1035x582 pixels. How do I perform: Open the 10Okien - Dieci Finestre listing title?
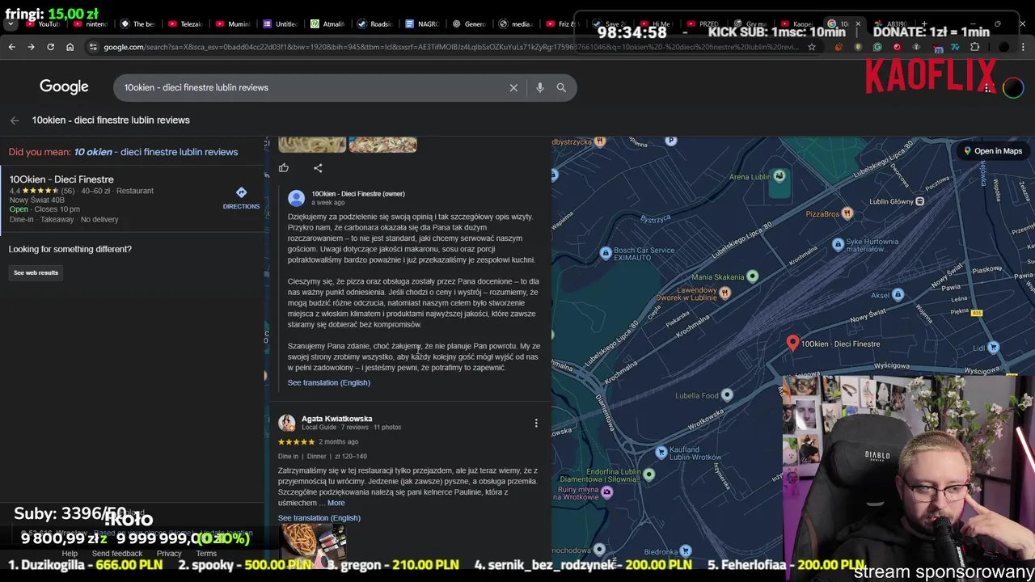61,179
